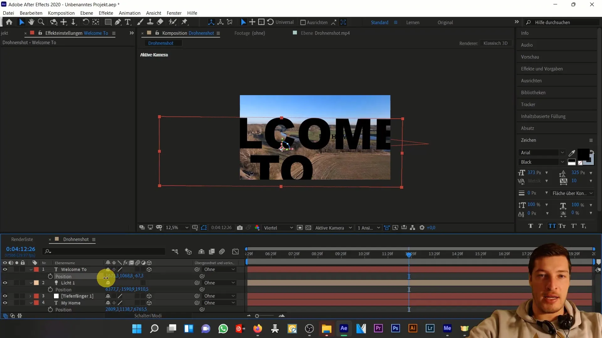Toggle visibility of My Home layer
This screenshot has height=338, width=602.
point(5,303)
